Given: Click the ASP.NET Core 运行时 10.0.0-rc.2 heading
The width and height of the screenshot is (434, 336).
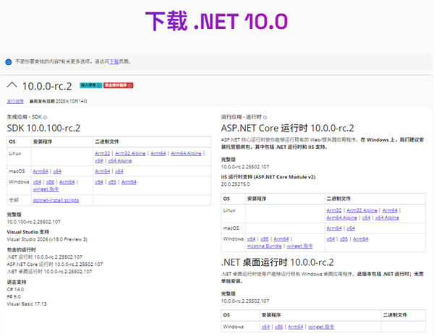Looking at the screenshot, I should (x=287, y=128).
